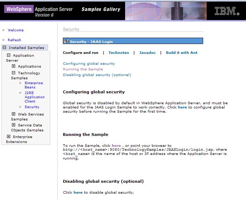The width and height of the screenshot is (246, 200).
Task: Collapse the Application Server node
Action: click(x=9, y=55)
